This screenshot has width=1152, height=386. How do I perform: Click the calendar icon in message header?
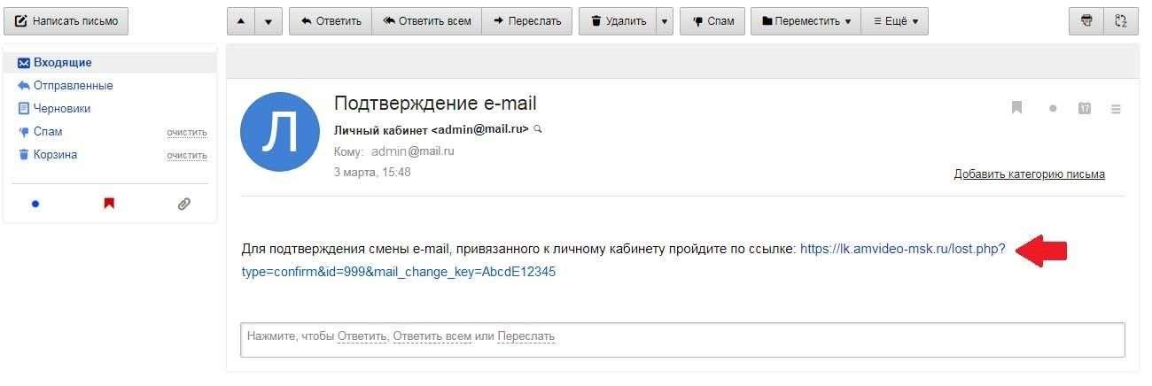1084,108
